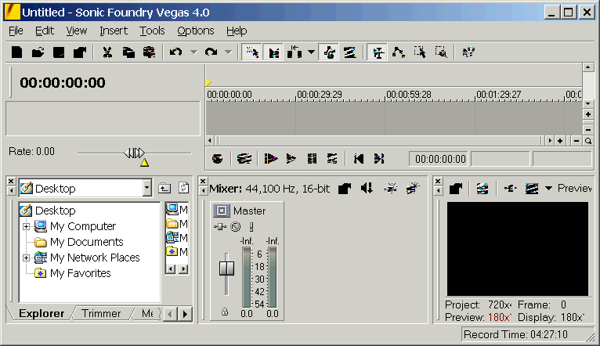Open the Tools menu
600x346 pixels.
[152, 31]
